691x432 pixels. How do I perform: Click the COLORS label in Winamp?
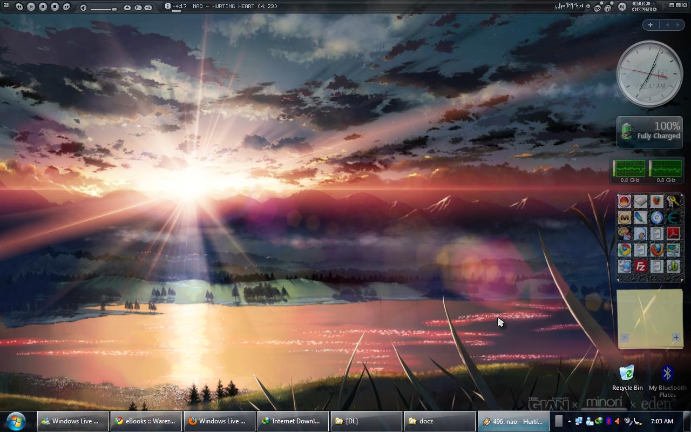coord(645,9)
